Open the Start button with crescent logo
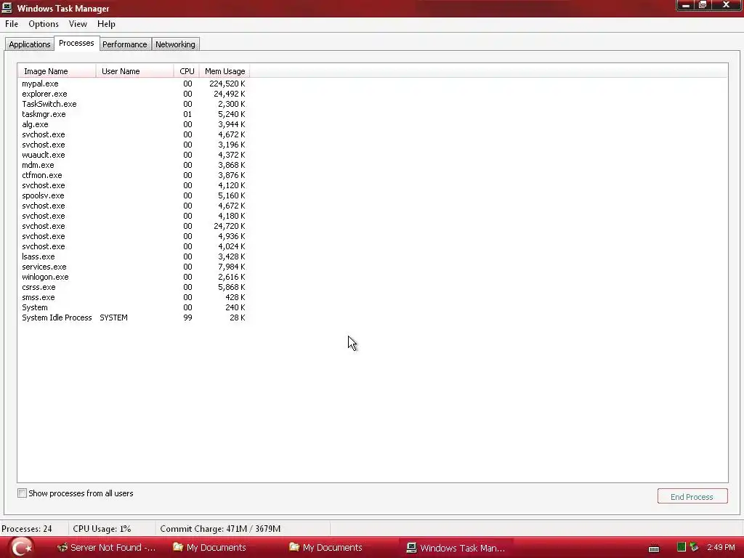The image size is (744, 558). 21,547
